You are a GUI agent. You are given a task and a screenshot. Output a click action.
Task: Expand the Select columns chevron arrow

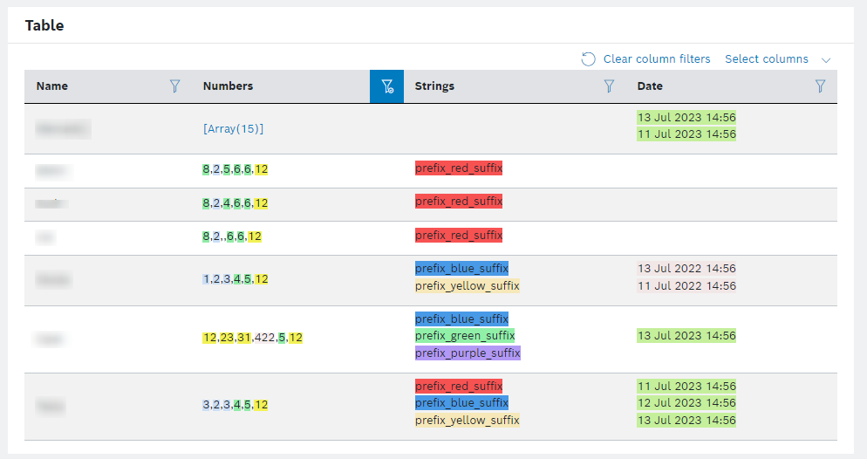[x=826, y=59]
